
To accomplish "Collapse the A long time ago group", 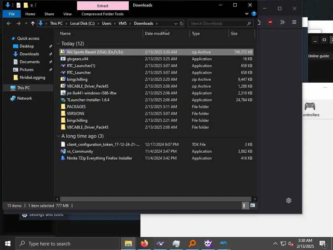I will [x=58, y=136].
